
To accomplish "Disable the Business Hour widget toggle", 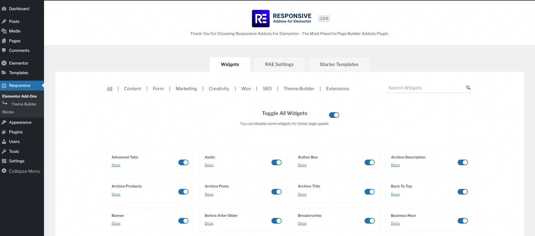I will click(463, 221).
